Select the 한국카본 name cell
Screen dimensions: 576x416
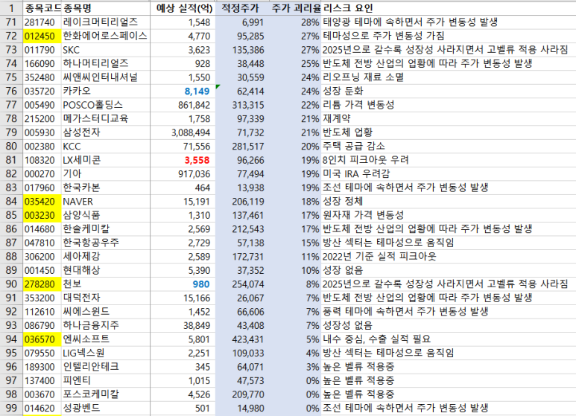(x=106, y=188)
